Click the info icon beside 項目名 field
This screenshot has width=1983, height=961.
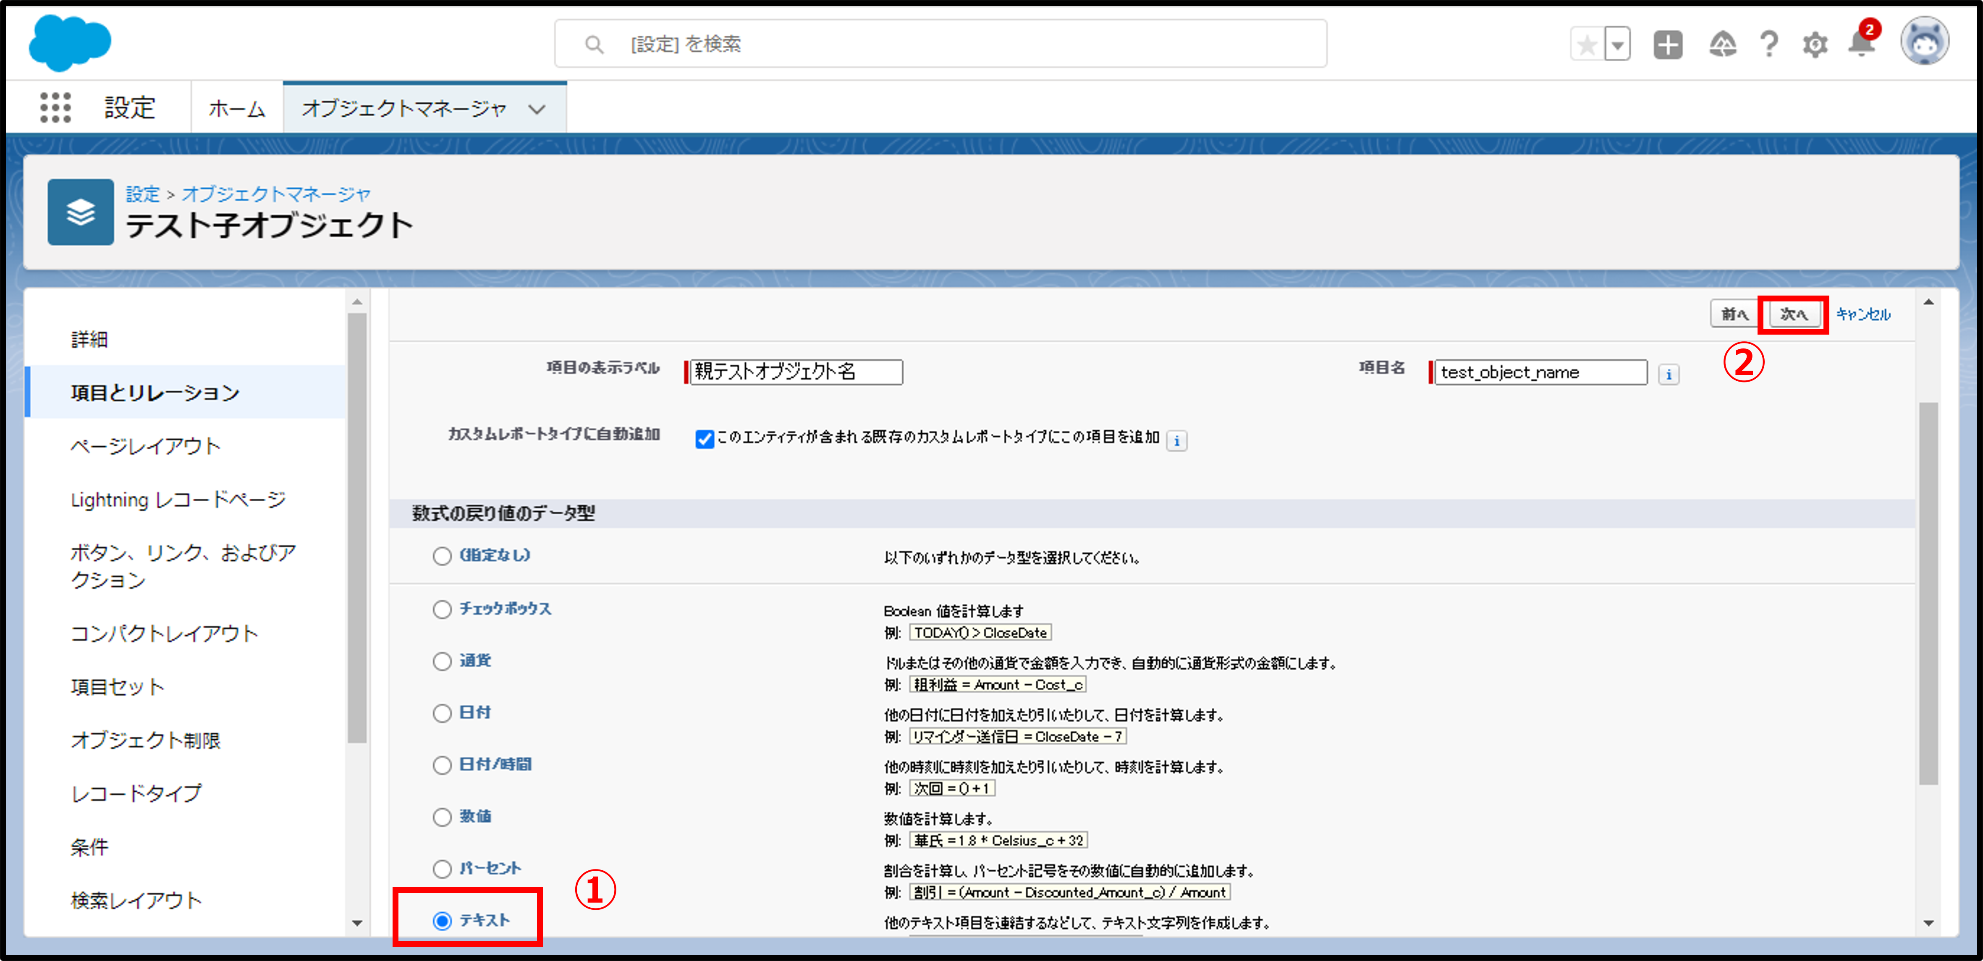point(1668,374)
